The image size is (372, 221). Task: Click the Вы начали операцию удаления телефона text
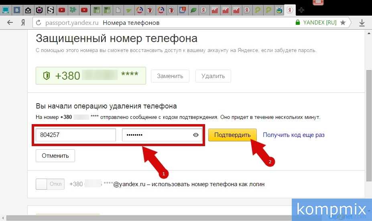(106, 106)
